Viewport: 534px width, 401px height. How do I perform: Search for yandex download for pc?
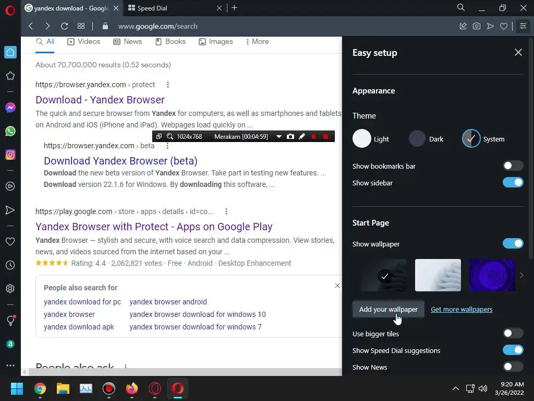(82, 302)
